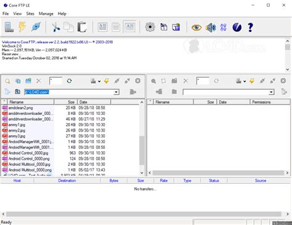This screenshot has width=292, height=225.
Task: Select Android Multitool_0000.jpg file
Action: coord(29,164)
